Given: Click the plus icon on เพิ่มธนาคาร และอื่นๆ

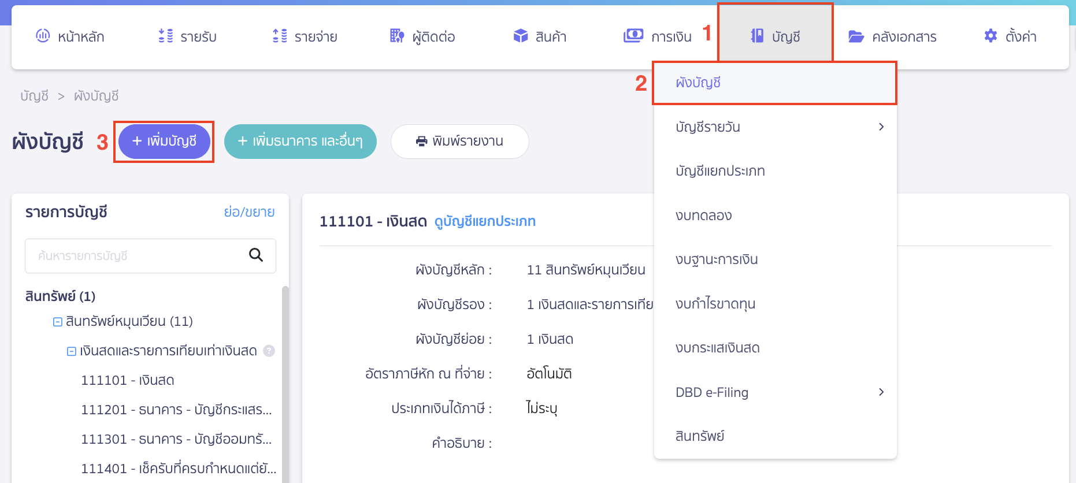Looking at the screenshot, I should [x=243, y=141].
